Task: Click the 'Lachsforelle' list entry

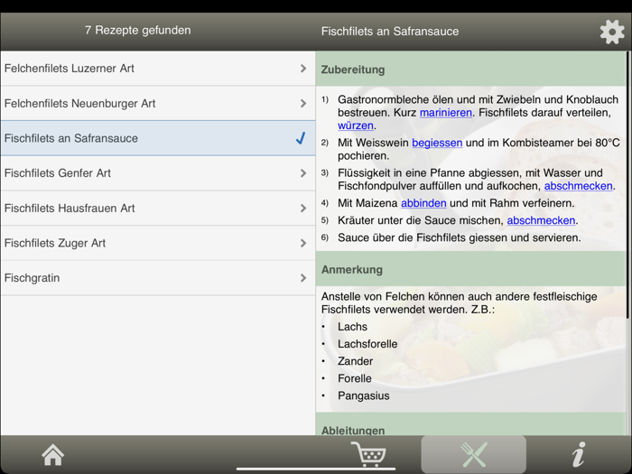Action: tap(367, 344)
